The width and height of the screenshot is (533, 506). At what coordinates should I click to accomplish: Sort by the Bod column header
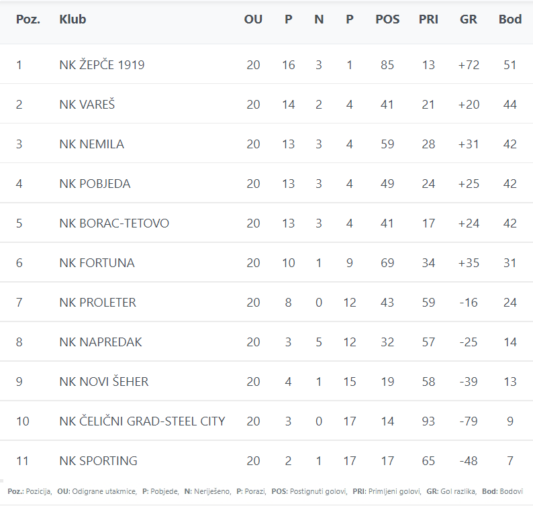tap(510, 19)
